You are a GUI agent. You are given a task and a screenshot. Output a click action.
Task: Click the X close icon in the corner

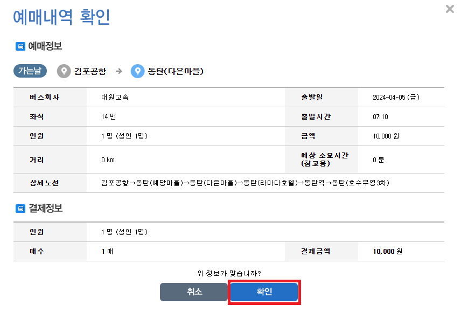[450, 9]
